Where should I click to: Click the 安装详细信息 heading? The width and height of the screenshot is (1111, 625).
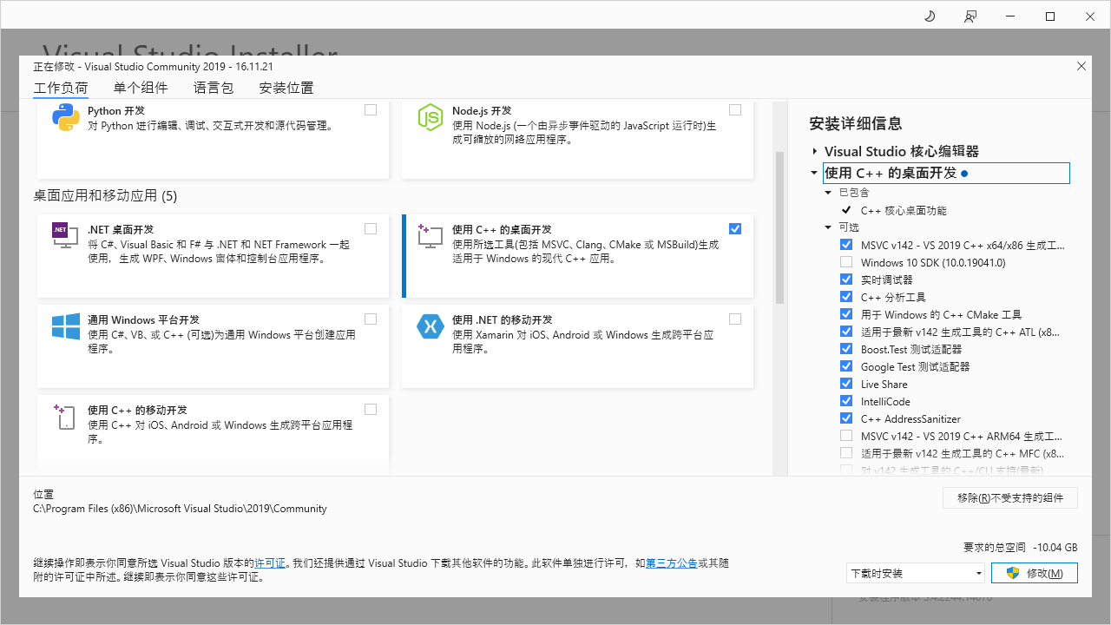856,123
